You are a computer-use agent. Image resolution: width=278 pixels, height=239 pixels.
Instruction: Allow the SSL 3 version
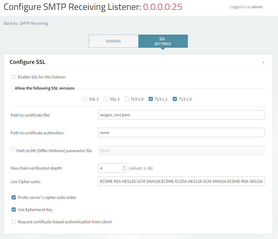click(x=106, y=99)
